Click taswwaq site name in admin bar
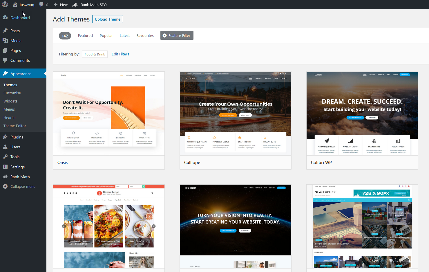This screenshot has height=272, width=429. click(x=27, y=5)
